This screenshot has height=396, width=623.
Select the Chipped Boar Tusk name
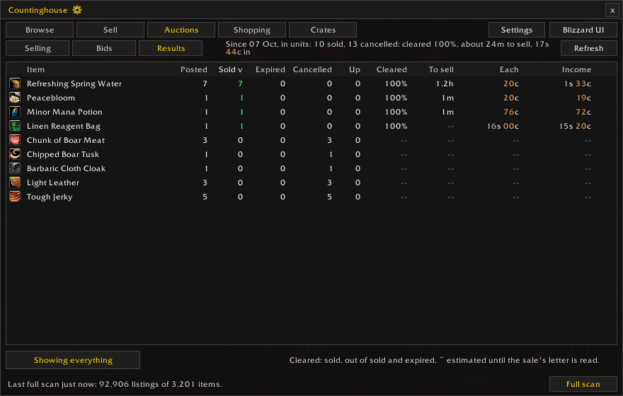point(63,154)
